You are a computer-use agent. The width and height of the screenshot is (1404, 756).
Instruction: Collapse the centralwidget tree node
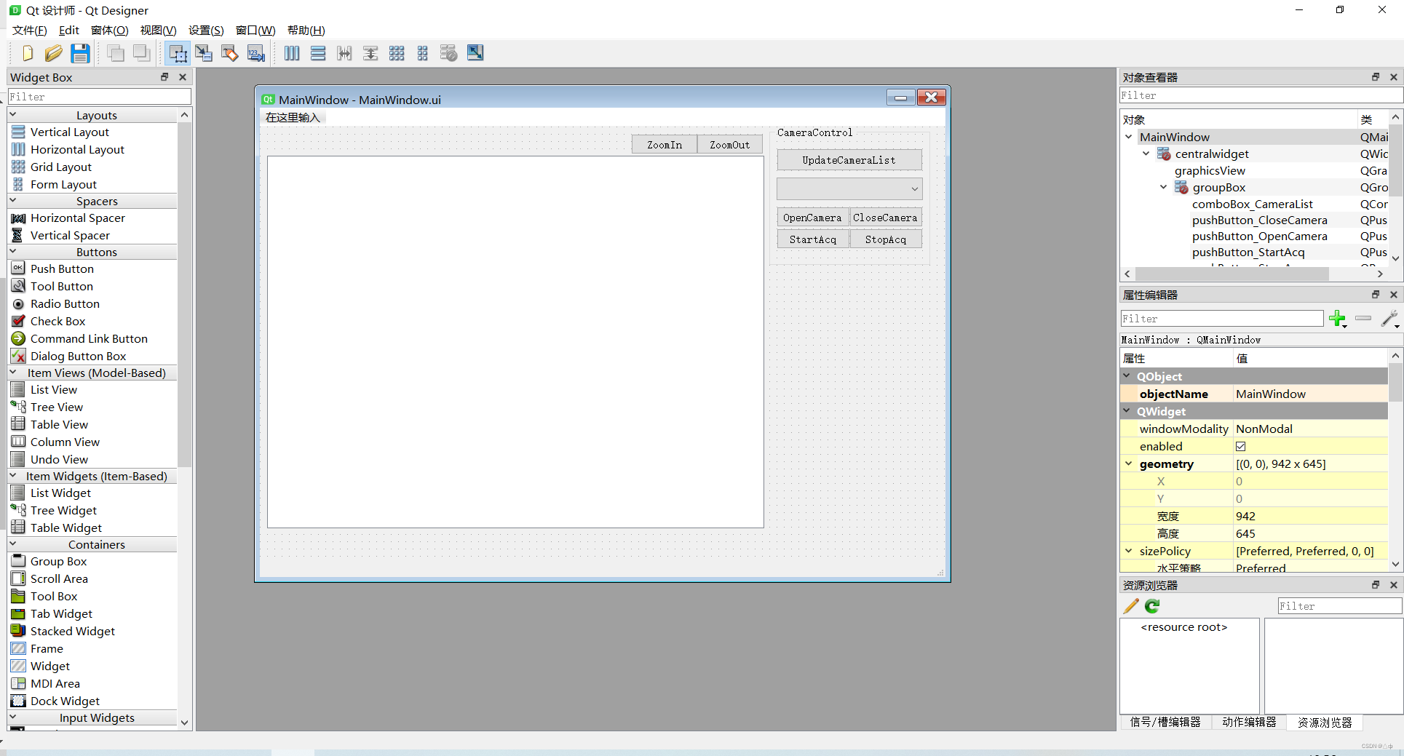click(x=1146, y=154)
